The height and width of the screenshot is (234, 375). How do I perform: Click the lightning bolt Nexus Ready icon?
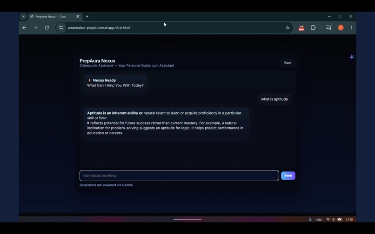[89, 80]
